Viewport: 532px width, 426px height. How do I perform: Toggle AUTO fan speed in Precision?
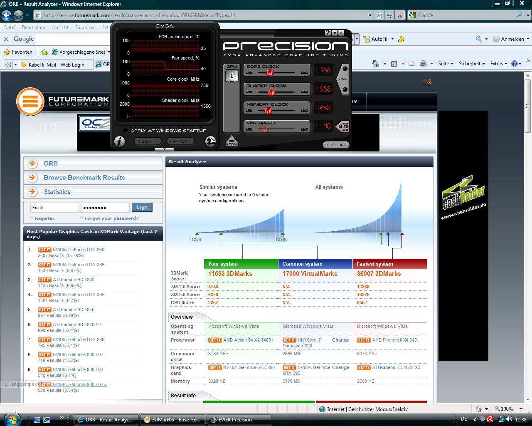343,126
